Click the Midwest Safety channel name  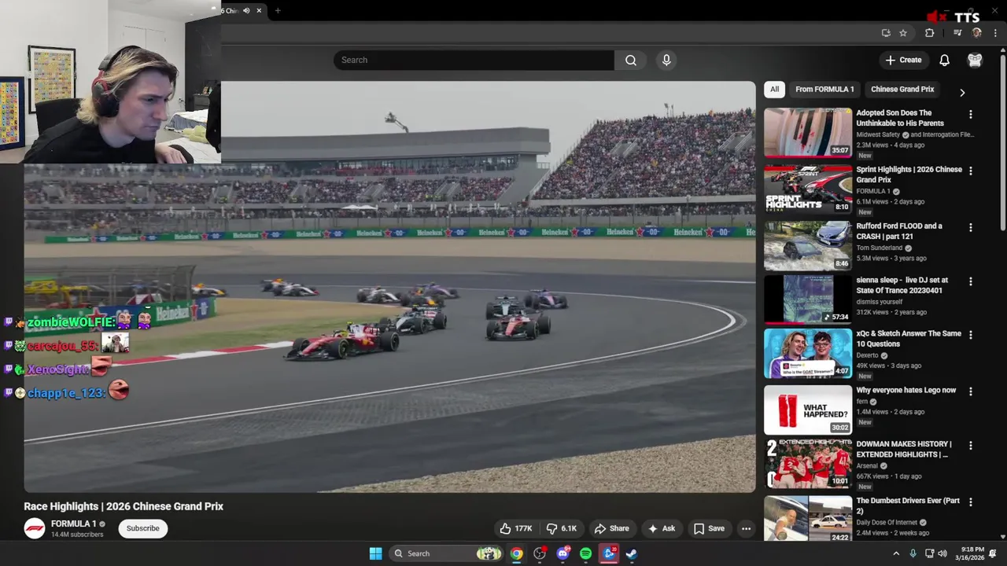click(x=878, y=134)
